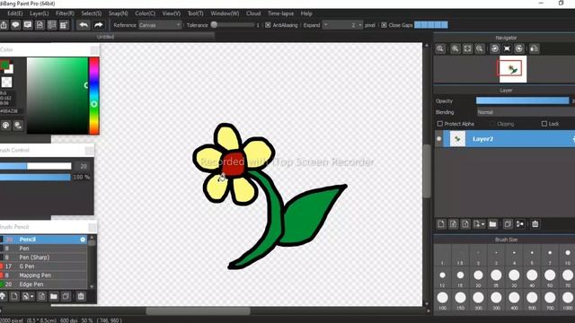
Task: Toggle the Clipping checkbox
Action: 493,124
